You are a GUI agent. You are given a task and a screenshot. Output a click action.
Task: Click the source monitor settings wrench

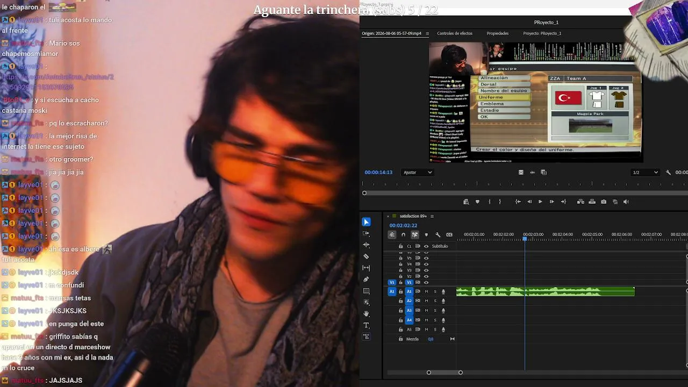click(668, 173)
